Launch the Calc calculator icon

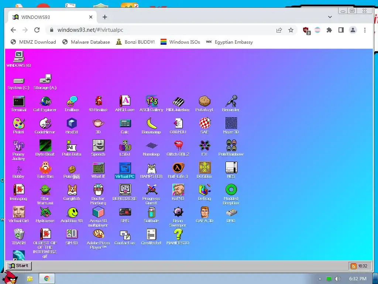click(x=125, y=126)
